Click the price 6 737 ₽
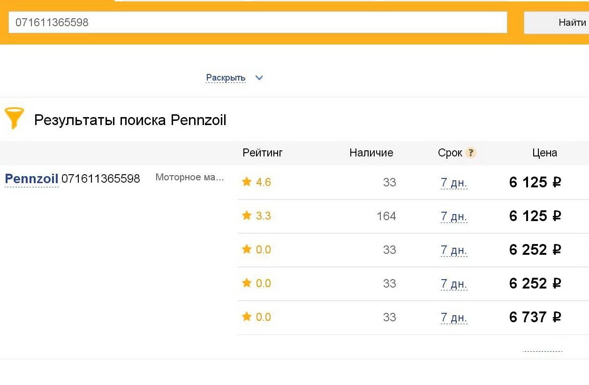The height and width of the screenshot is (385, 589). [535, 317]
